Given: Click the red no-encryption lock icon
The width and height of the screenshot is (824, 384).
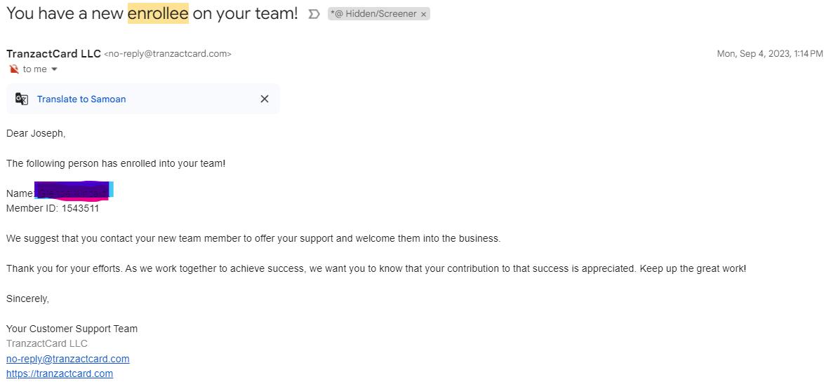Looking at the screenshot, I should click(x=14, y=69).
